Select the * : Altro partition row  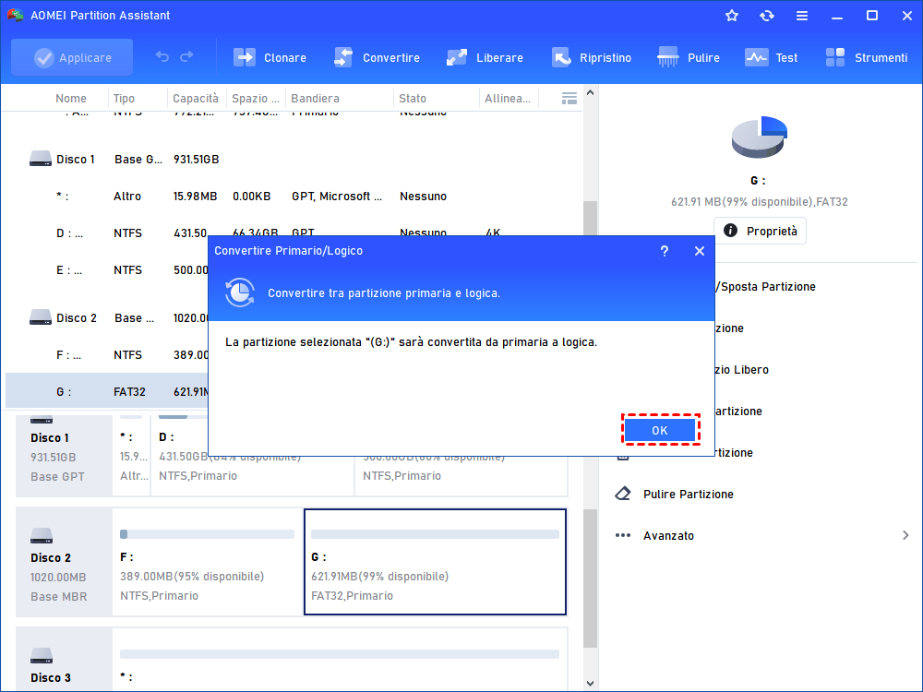tap(294, 197)
